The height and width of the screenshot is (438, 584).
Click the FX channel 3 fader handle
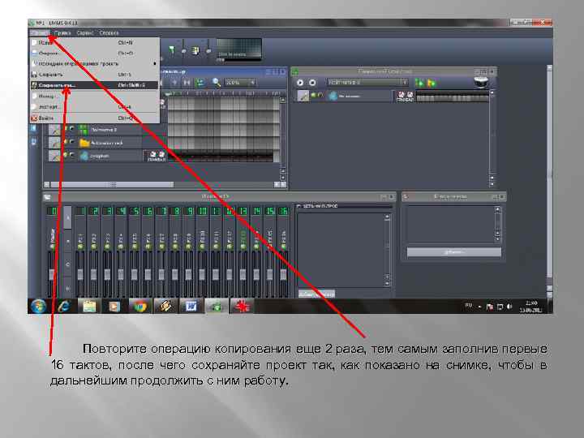[107, 275]
